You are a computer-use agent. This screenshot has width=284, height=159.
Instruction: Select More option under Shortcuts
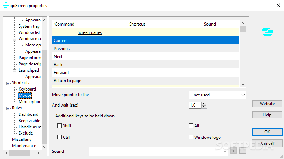tap(30, 102)
